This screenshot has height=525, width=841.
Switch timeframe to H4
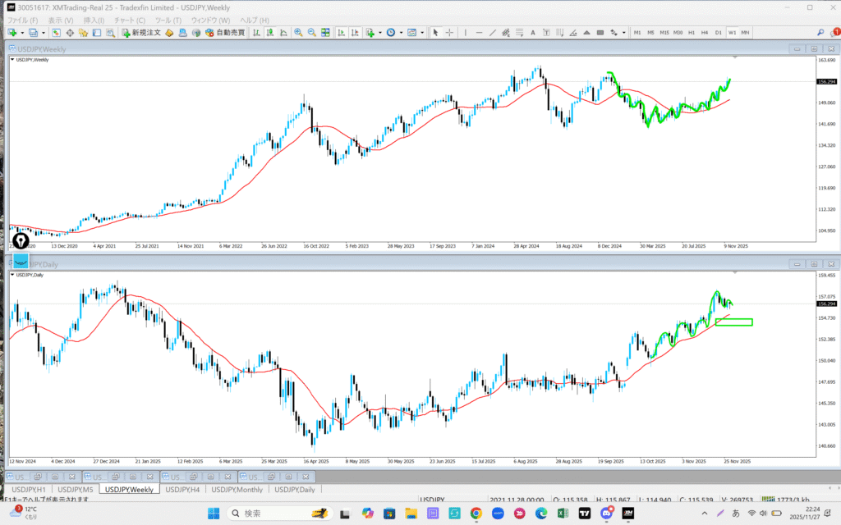point(704,33)
